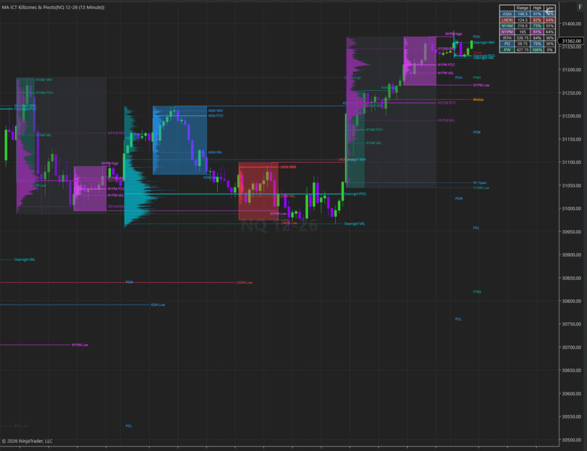Click the NYAM VAH level label
The height and width of the screenshot is (451, 587).
[44, 79]
